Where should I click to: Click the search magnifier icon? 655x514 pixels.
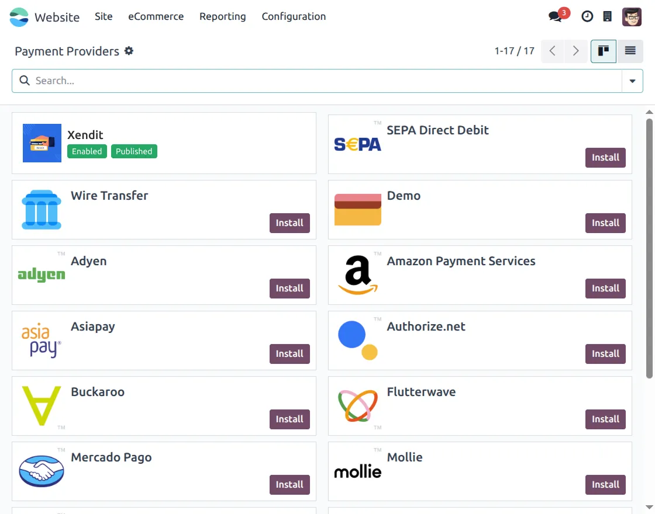[x=24, y=81]
